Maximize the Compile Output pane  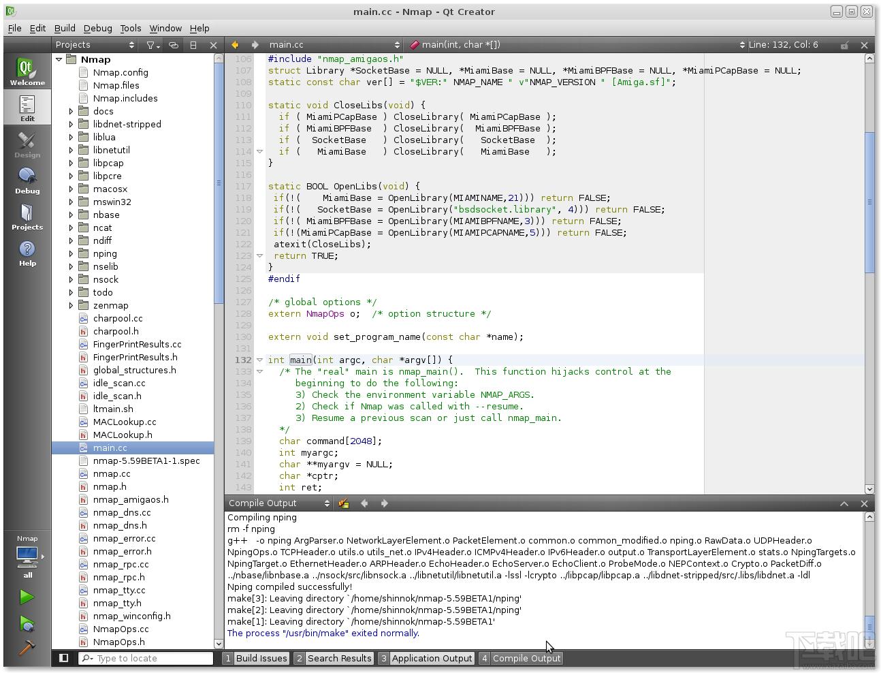pos(844,503)
